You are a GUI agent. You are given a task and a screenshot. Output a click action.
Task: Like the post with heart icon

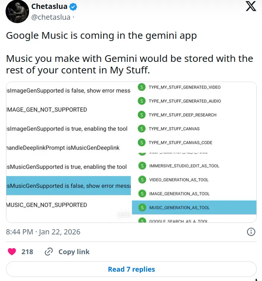pyautogui.click(x=12, y=252)
